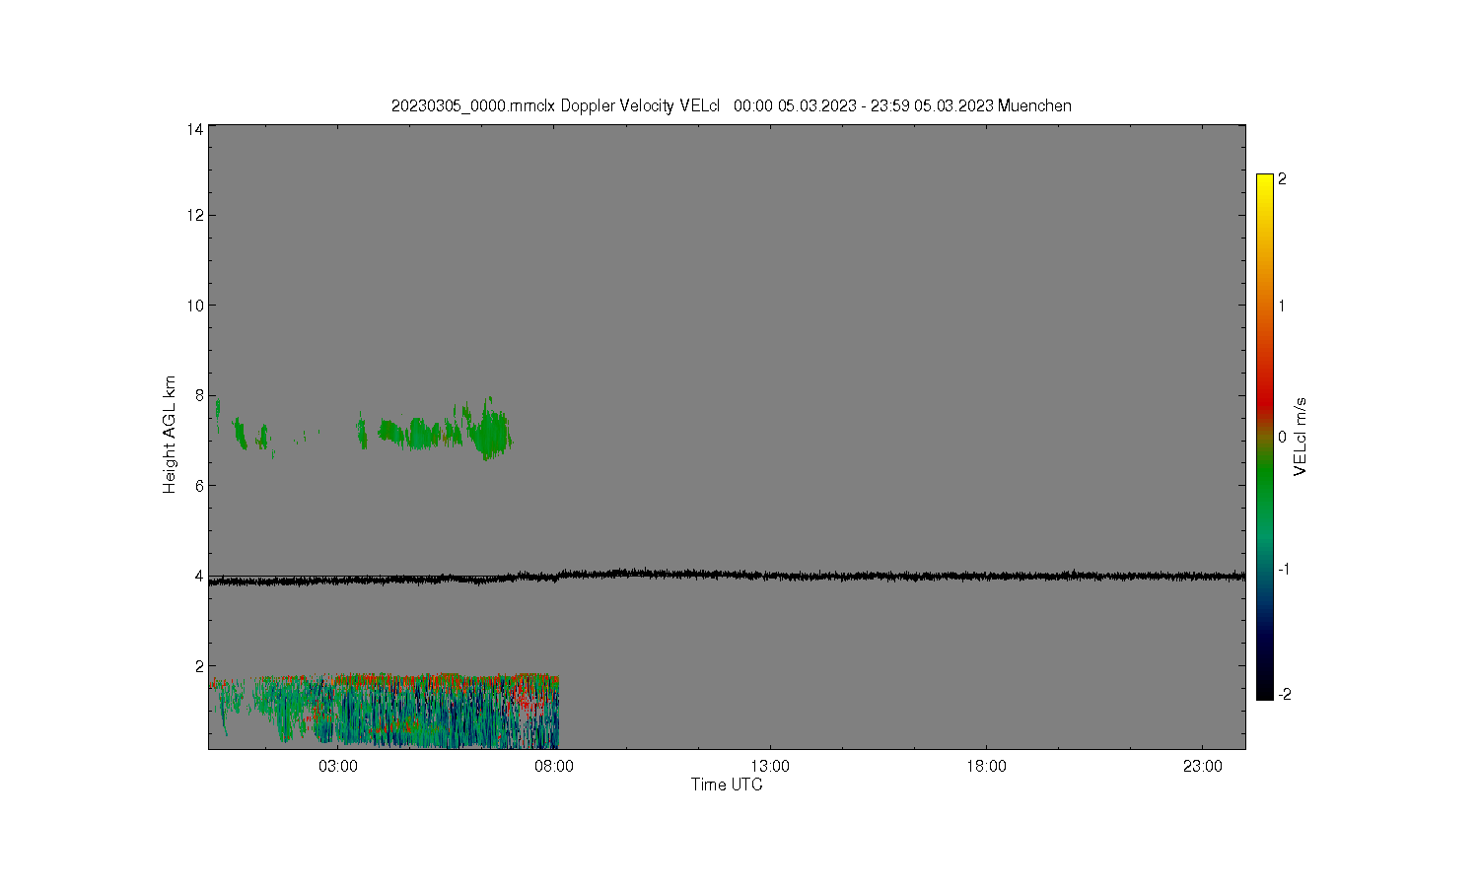This screenshot has width=1479, height=887.
Task: Click the 03:00 time tick label
Action: click(x=338, y=767)
